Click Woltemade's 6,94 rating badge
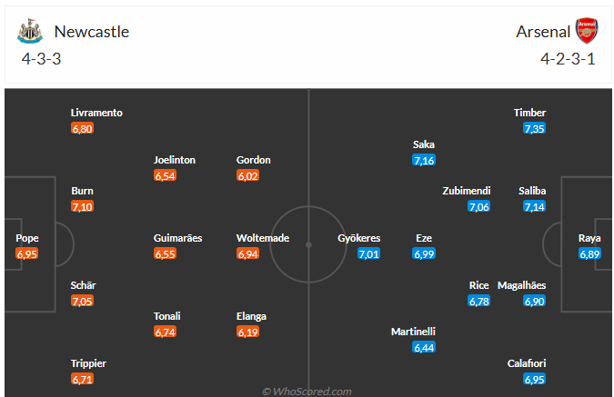The width and height of the screenshot is (614, 397). 248,253
